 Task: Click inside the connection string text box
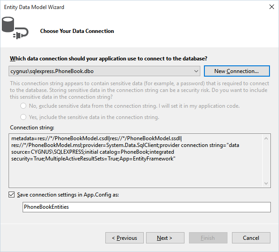point(136,160)
